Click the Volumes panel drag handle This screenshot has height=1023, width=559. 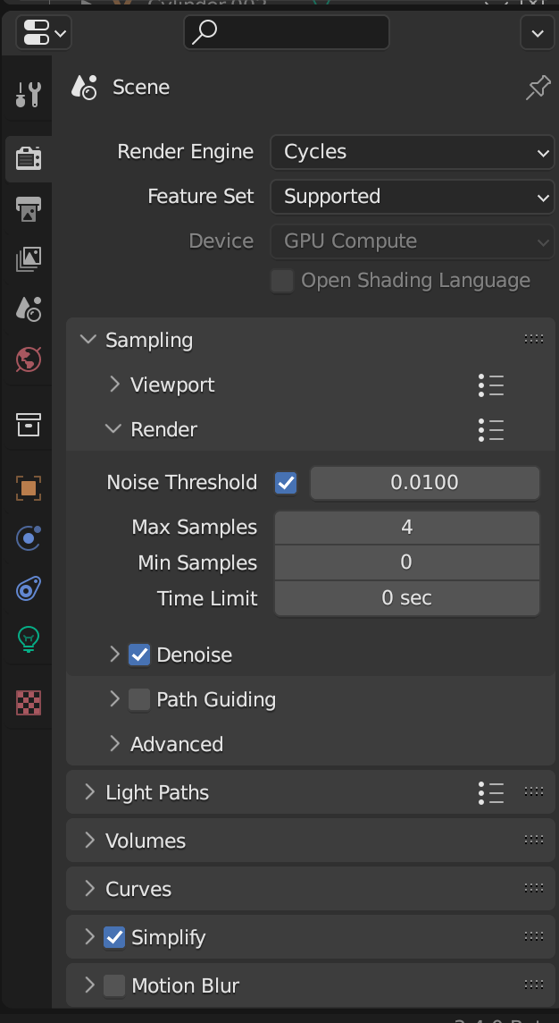[x=534, y=841]
